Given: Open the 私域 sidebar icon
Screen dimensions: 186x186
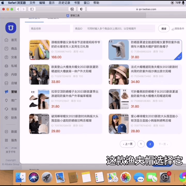Looking at the screenshot, I should coord(6,66).
